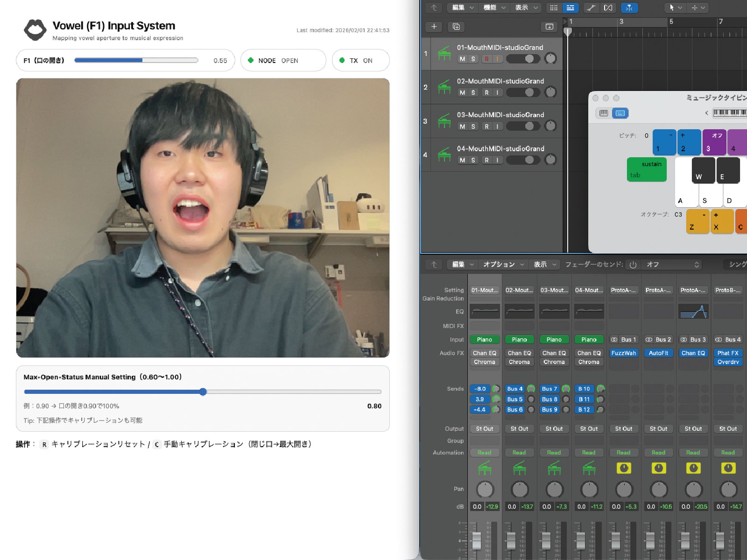Click the power icon next to フェーダーのセンド
747x560 pixels.
point(633,264)
